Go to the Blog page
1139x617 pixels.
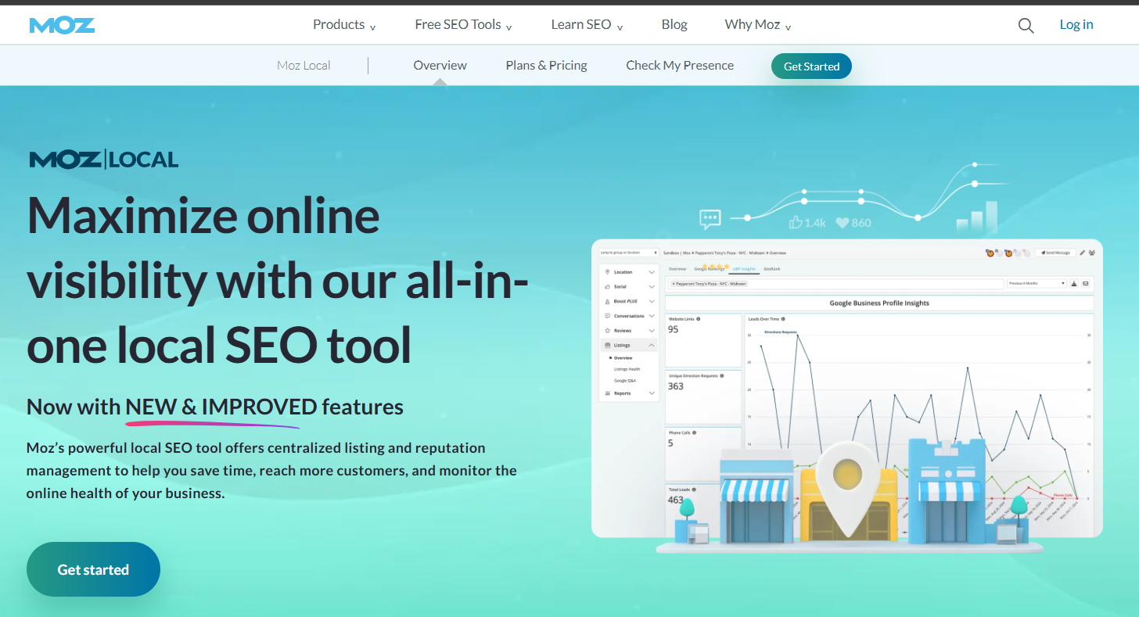click(674, 25)
